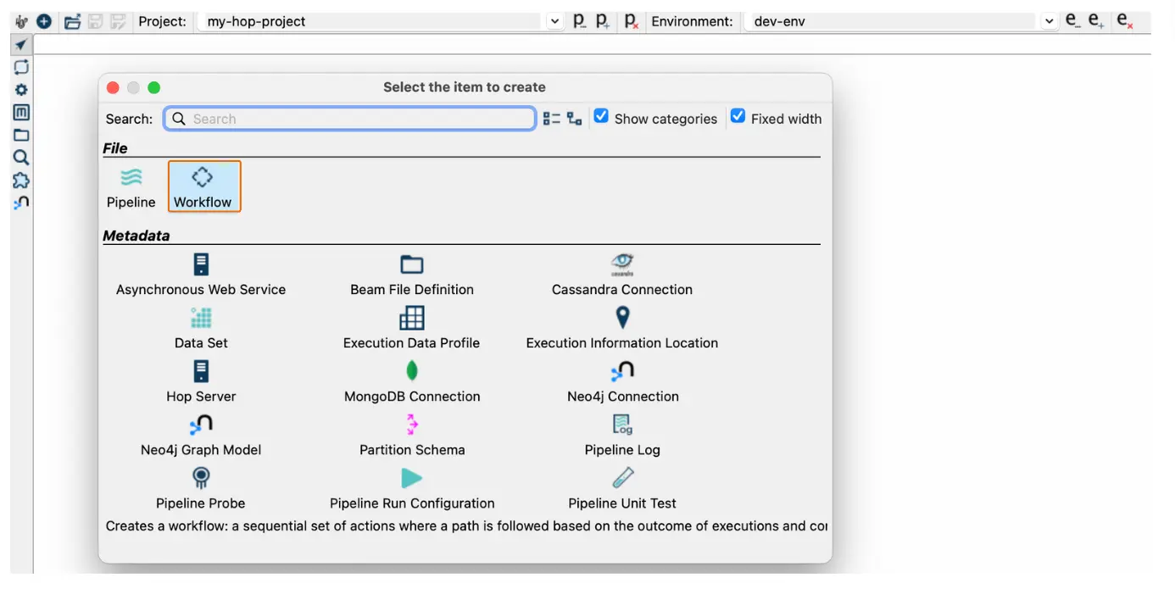Click the File category header
This screenshot has height=600, width=1175.
click(115, 148)
